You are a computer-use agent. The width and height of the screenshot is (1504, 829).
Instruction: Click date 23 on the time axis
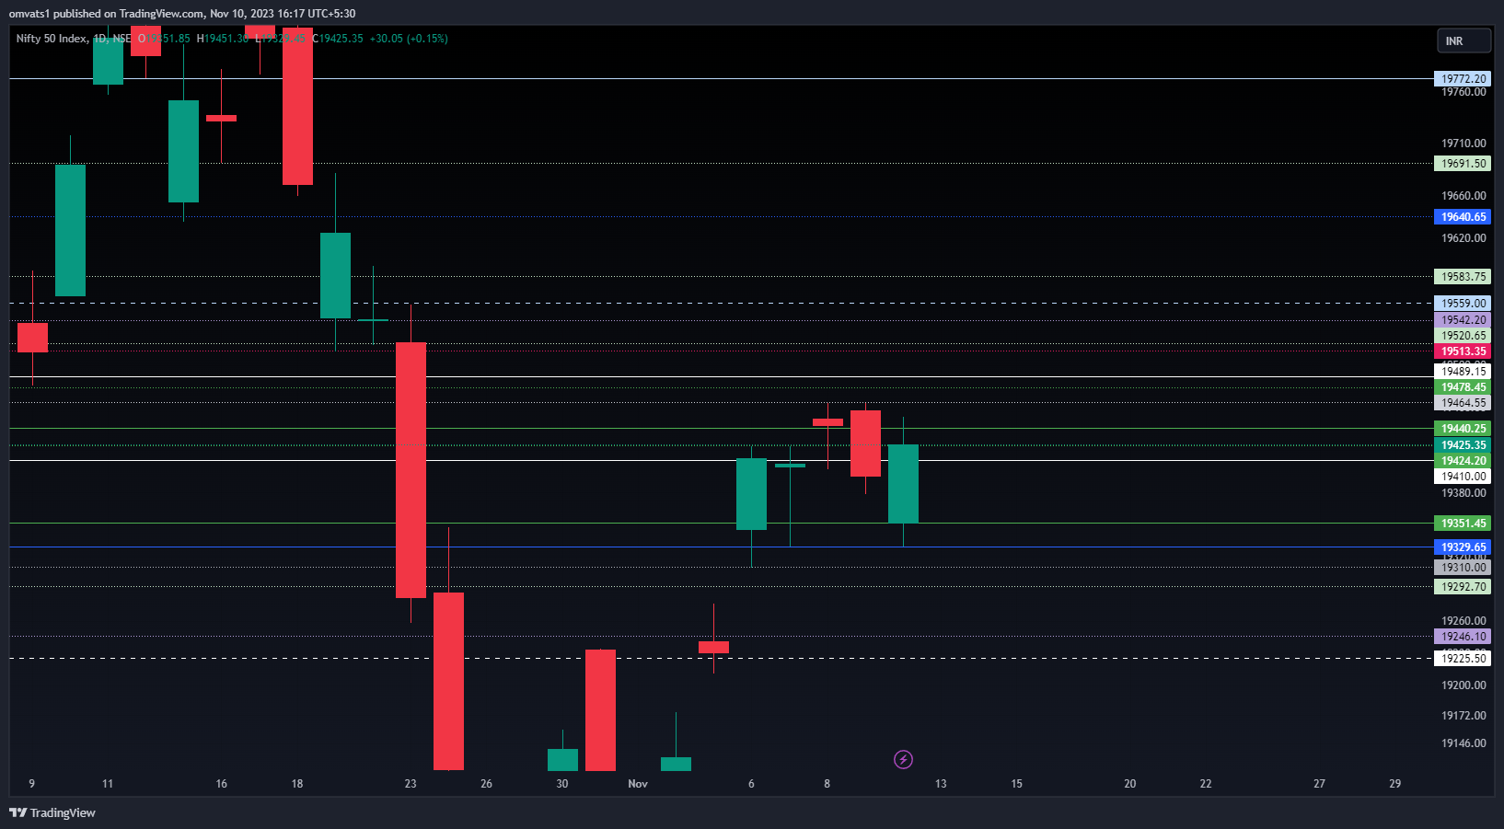click(x=411, y=784)
